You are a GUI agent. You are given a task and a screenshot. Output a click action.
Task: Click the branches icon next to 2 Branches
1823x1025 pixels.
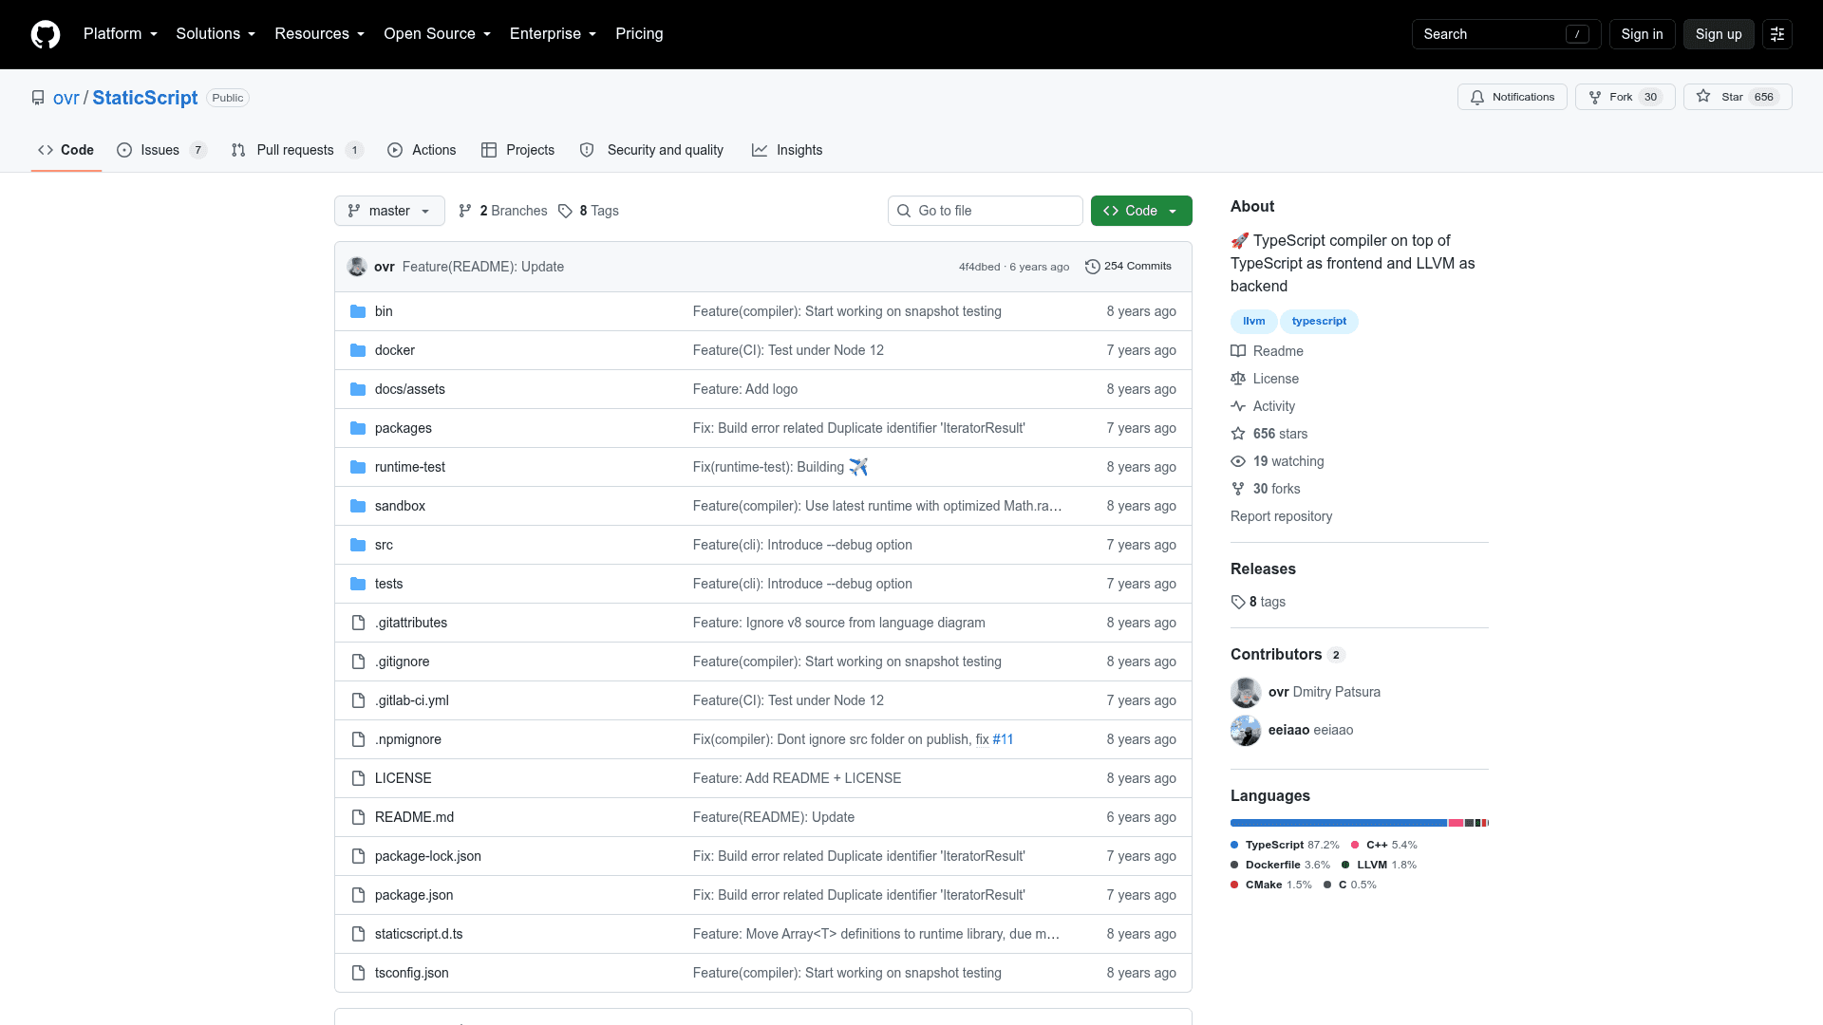[x=465, y=211]
